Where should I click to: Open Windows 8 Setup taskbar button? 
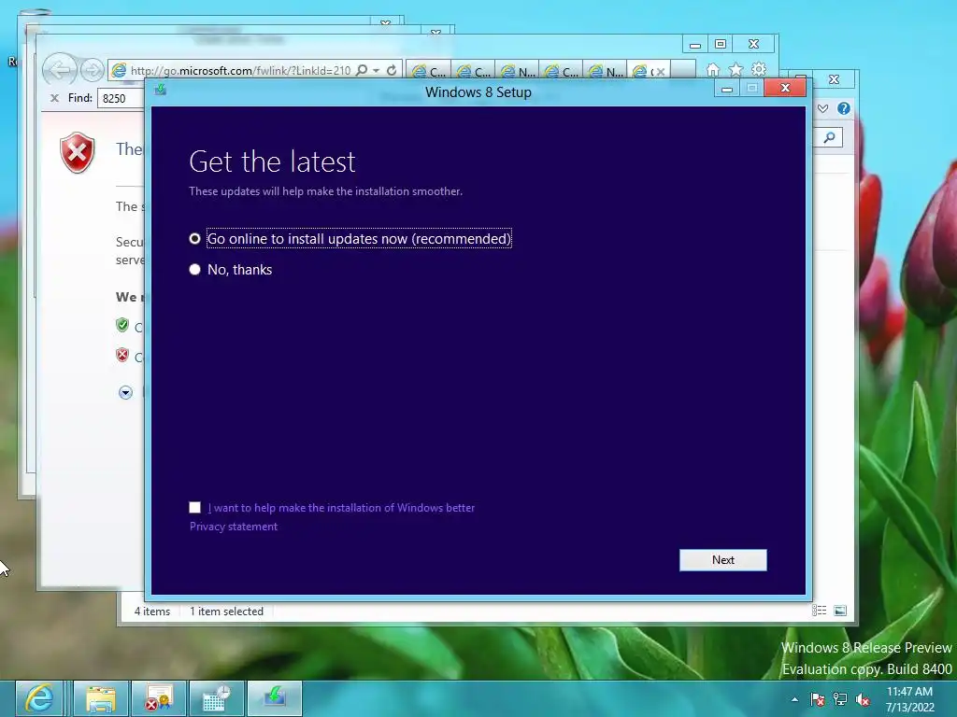click(x=274, y=698)
